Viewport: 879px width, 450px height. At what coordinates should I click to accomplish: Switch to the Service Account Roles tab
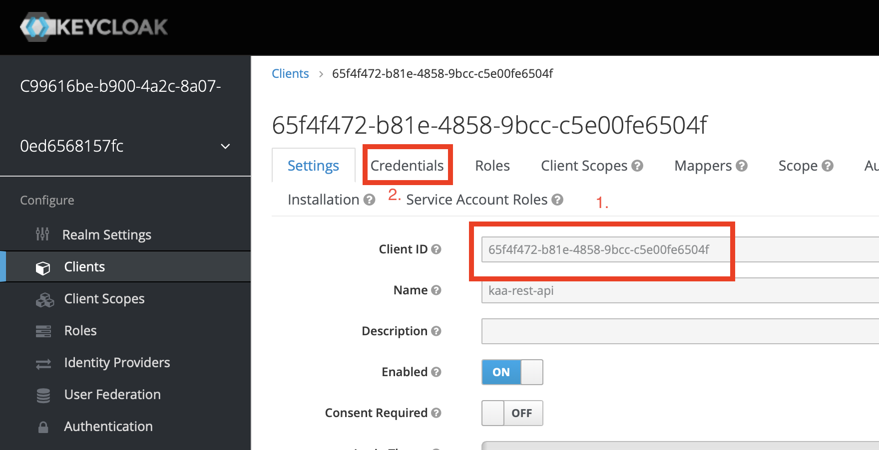476,200
